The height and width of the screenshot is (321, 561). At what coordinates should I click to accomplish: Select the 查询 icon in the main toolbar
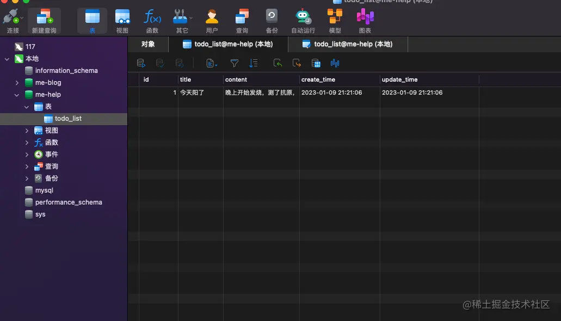tap(242, 21)
